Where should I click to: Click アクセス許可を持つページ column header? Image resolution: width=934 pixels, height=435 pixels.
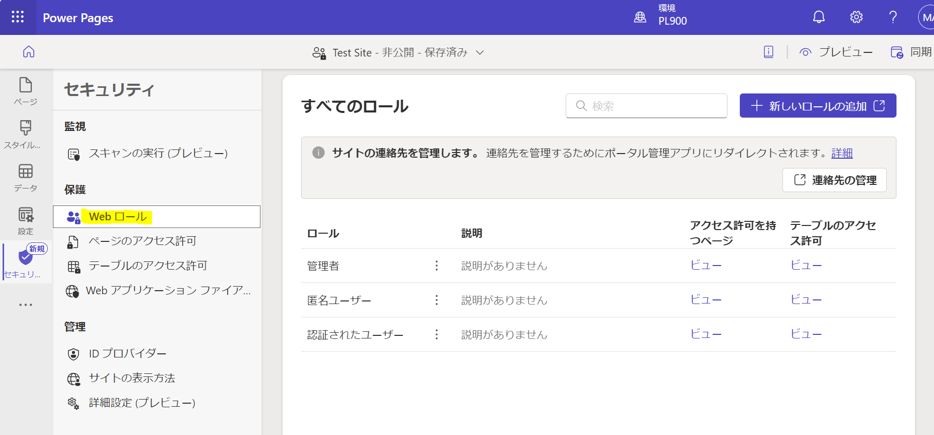[733, 233]
